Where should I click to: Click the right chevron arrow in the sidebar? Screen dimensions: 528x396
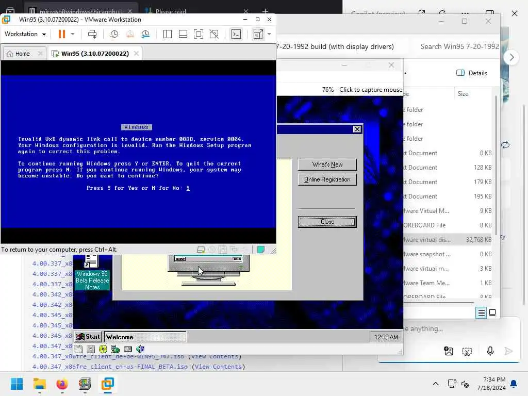[511, 57]
